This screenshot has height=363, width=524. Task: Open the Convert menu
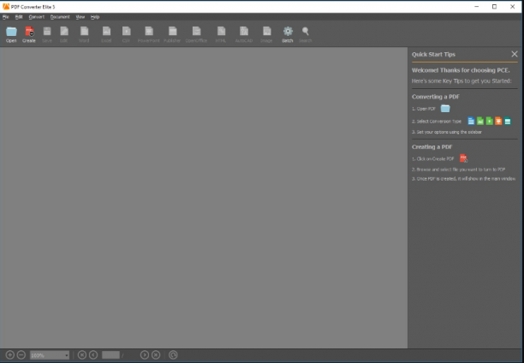pos(37,17)
